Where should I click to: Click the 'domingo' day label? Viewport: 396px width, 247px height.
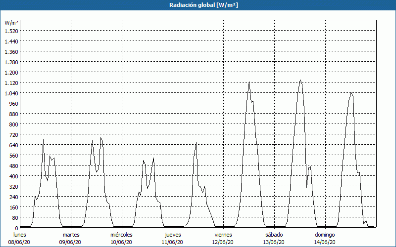click(x=325, y=235)
